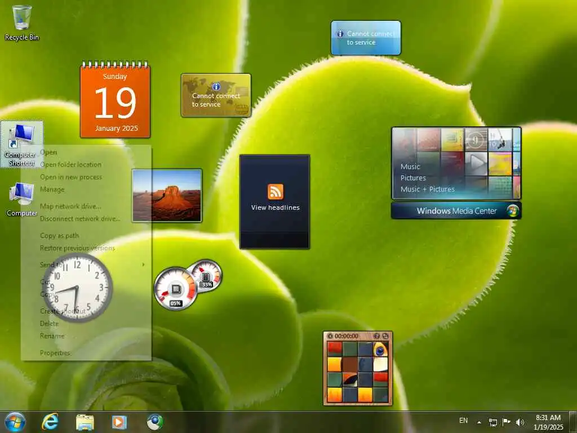Viewport: 577px width, 433px height.
Task: Click View headlines in the feed gadget
Action: 275,207
